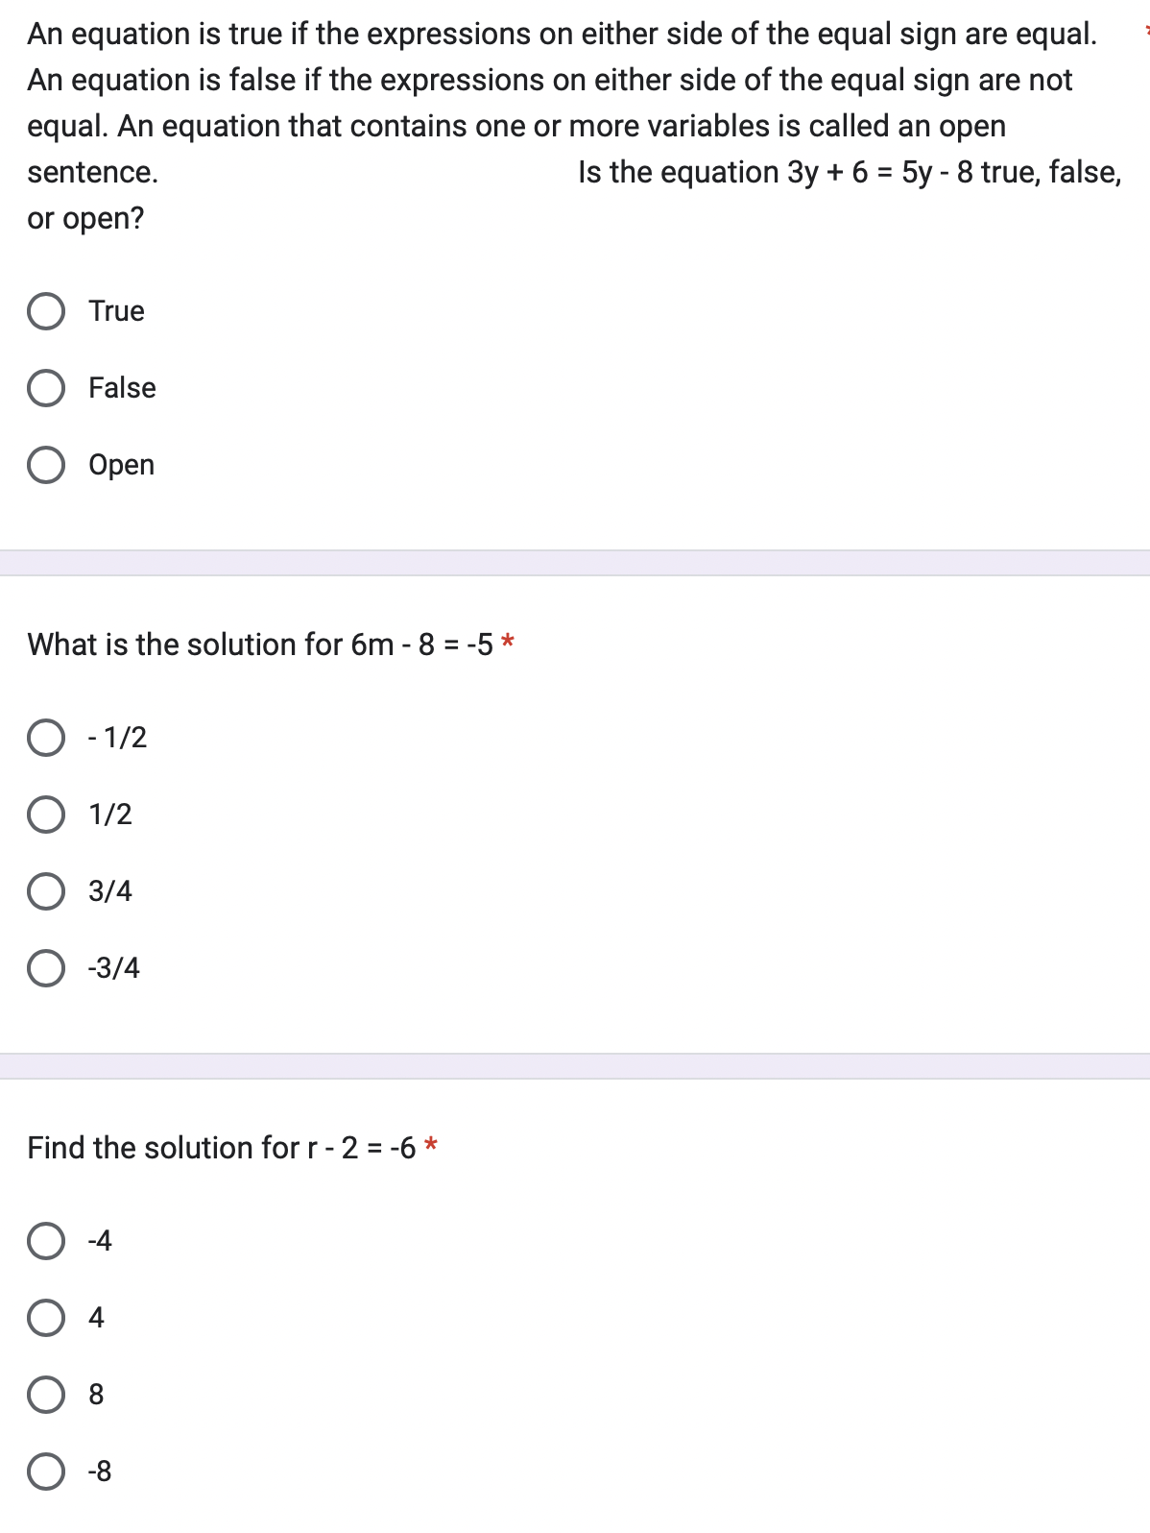Select the positive 1/2 radio option
1150x1533 pixels.
click(46, 815)
